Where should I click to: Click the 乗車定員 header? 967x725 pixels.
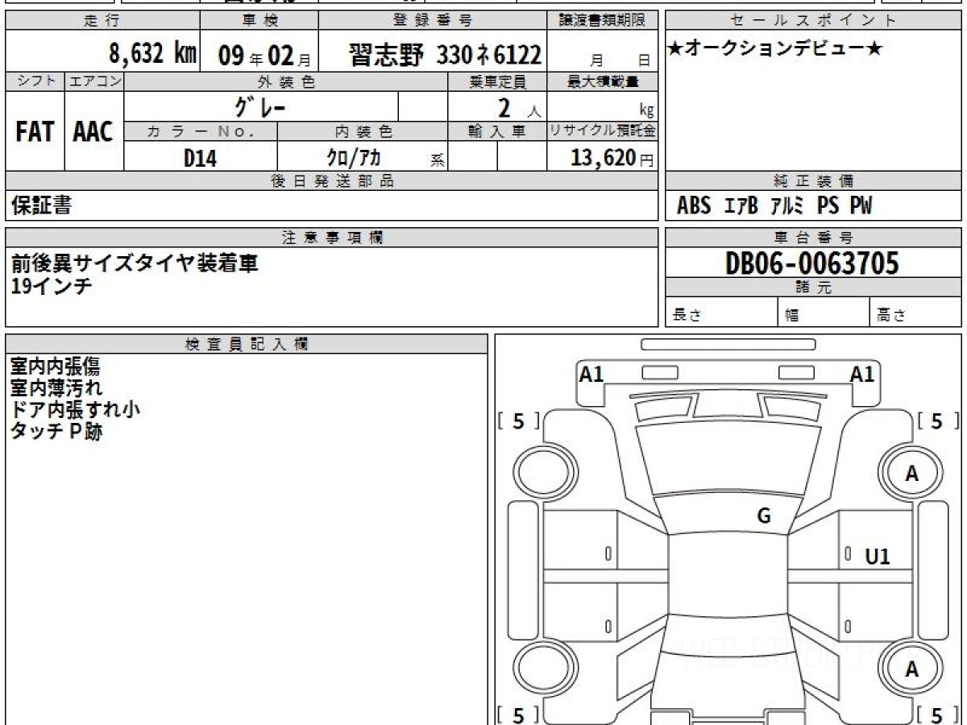(x=497, y=81)
